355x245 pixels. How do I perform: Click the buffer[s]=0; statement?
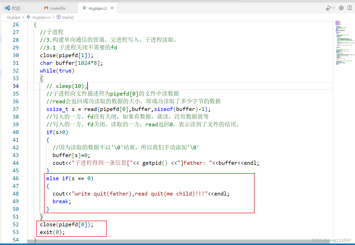71,155
